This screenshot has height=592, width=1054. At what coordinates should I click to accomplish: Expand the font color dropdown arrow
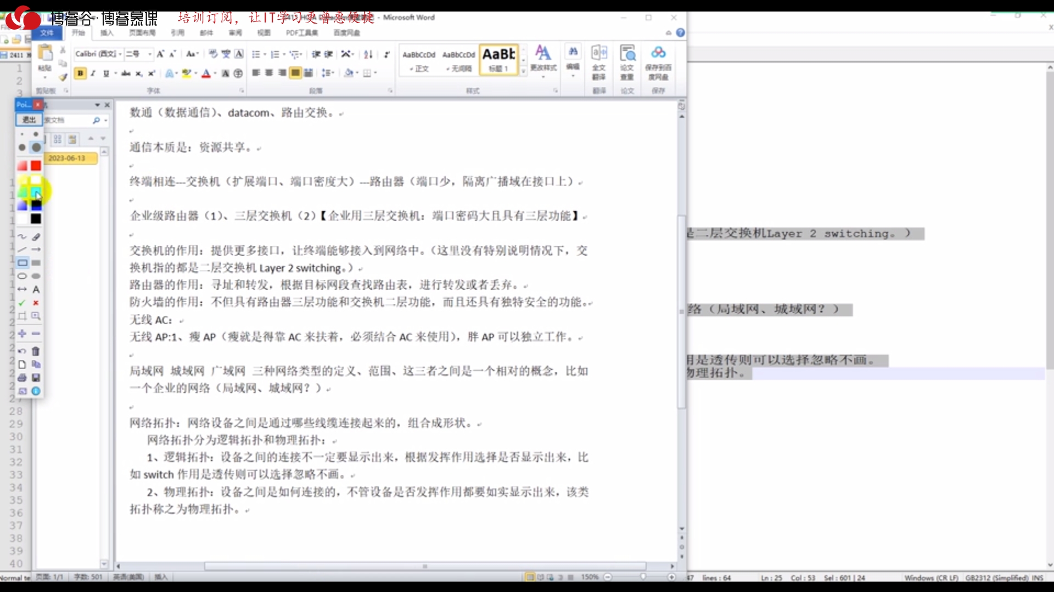(x=215, y=73)
